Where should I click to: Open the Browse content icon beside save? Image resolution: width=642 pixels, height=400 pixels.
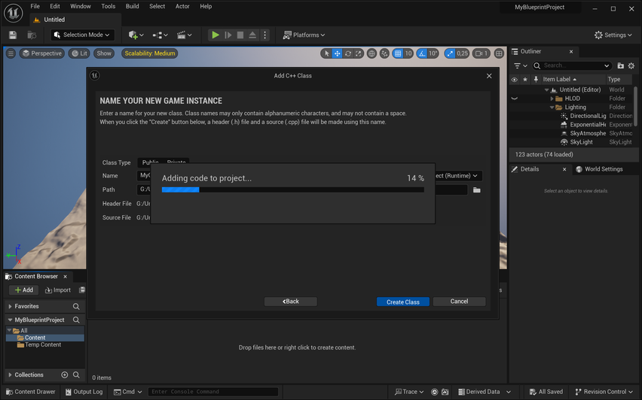[32, 35]
